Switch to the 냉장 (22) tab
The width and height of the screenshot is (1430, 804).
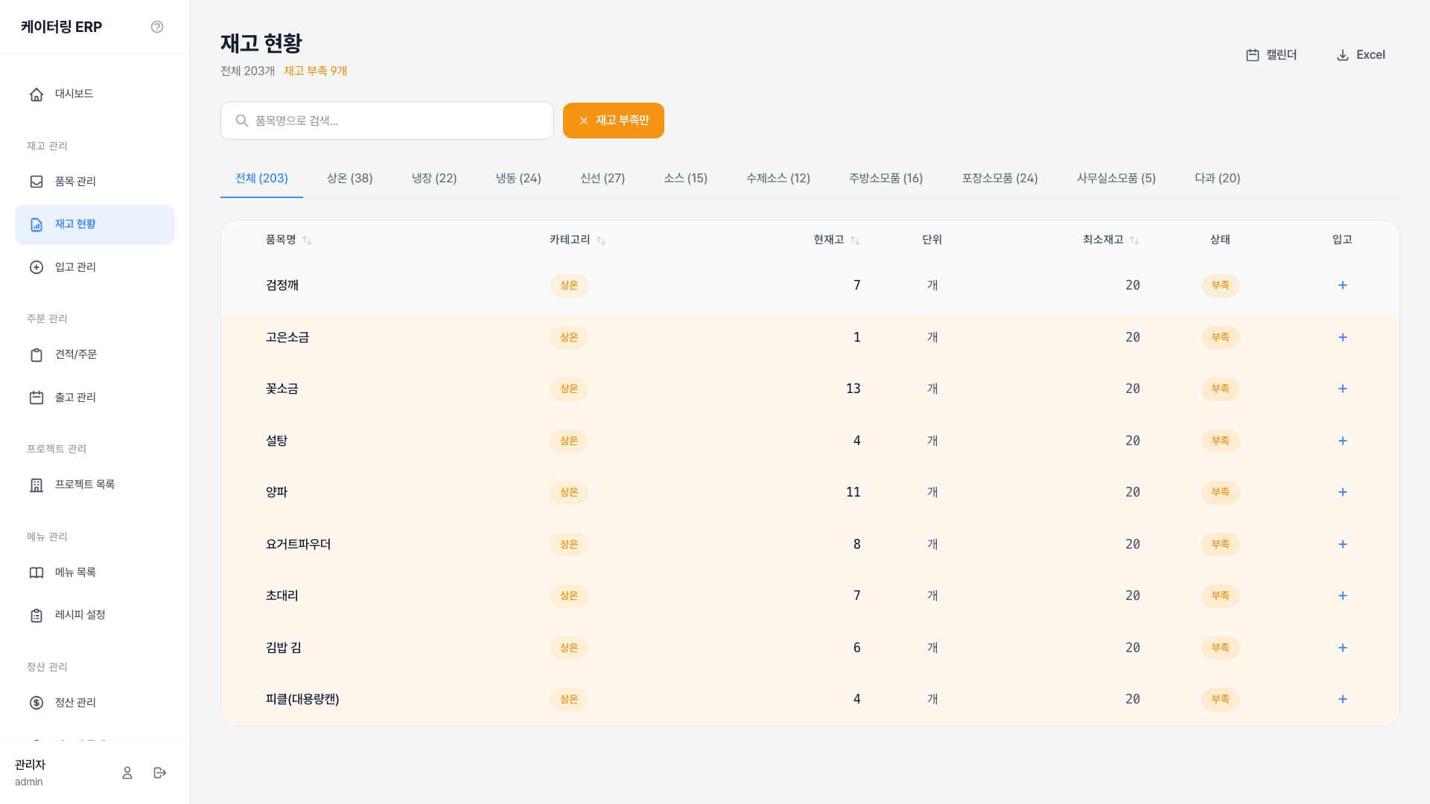[x=434, y=179]
